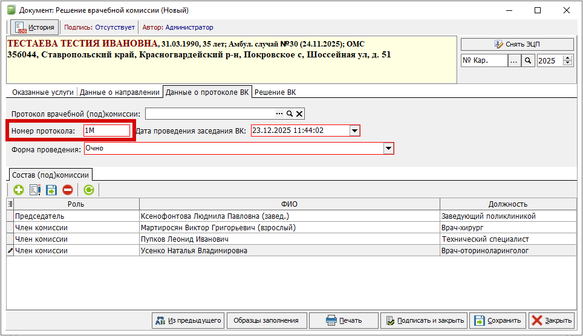Click the magnifier icon in protocol field
The width and height of the screenshot is (583, 336).
click(289, 114)
